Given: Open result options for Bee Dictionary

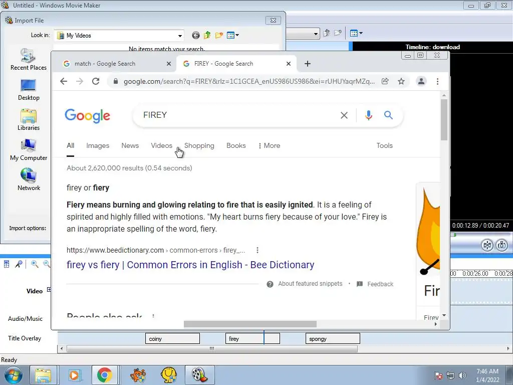Looking at the screenshot, I should [258, 250].
